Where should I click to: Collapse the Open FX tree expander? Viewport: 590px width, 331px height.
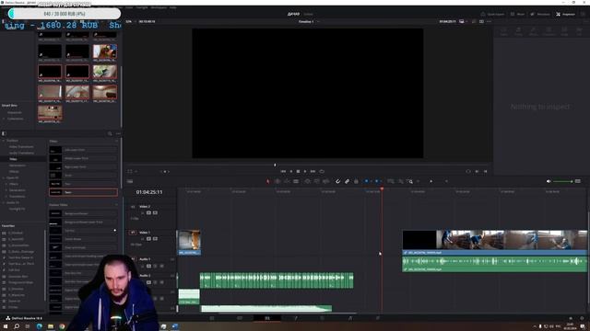(x=4, y=177)
